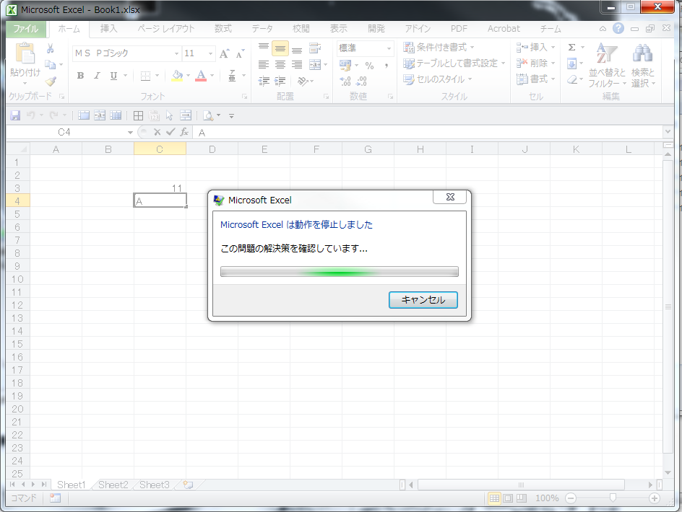Image resolution: width=682 pixels, height=512 pixels.
Task: Align text to top icon
Action: [x=264, y=48]
